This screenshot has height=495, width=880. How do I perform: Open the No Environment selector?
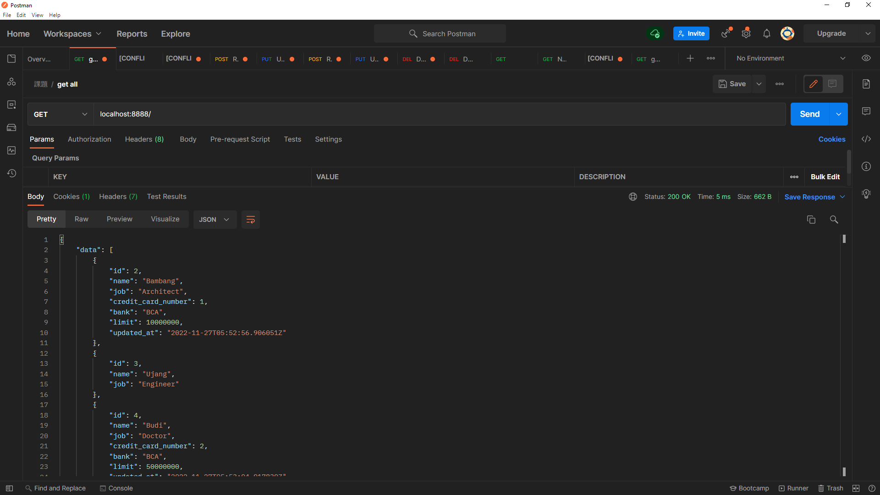(791, 58)
